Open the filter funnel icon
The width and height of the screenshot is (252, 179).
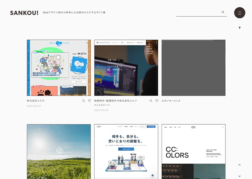[x=240, y=28]
